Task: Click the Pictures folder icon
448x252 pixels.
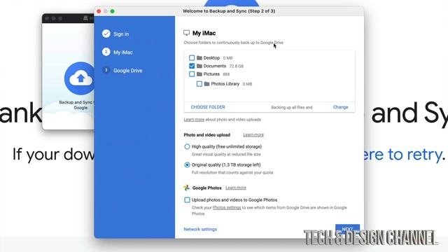Action: click(x=199, y=74)
